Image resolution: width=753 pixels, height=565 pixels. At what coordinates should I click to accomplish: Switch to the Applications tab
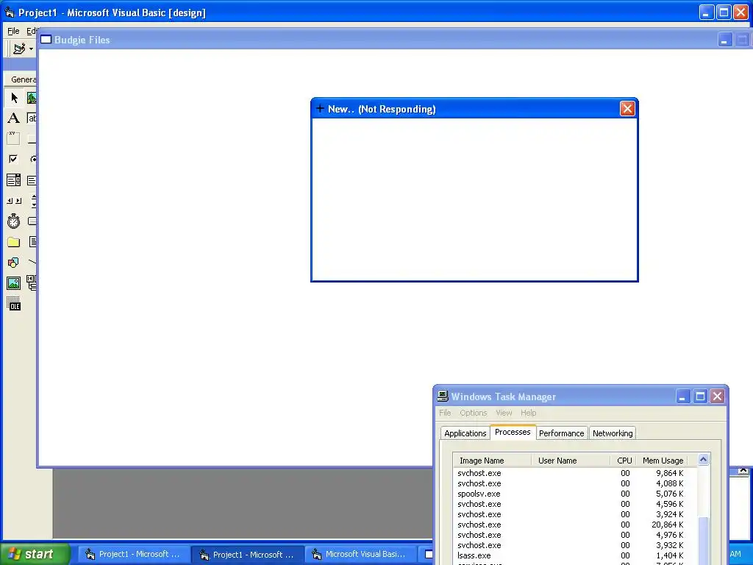[465, 433]
